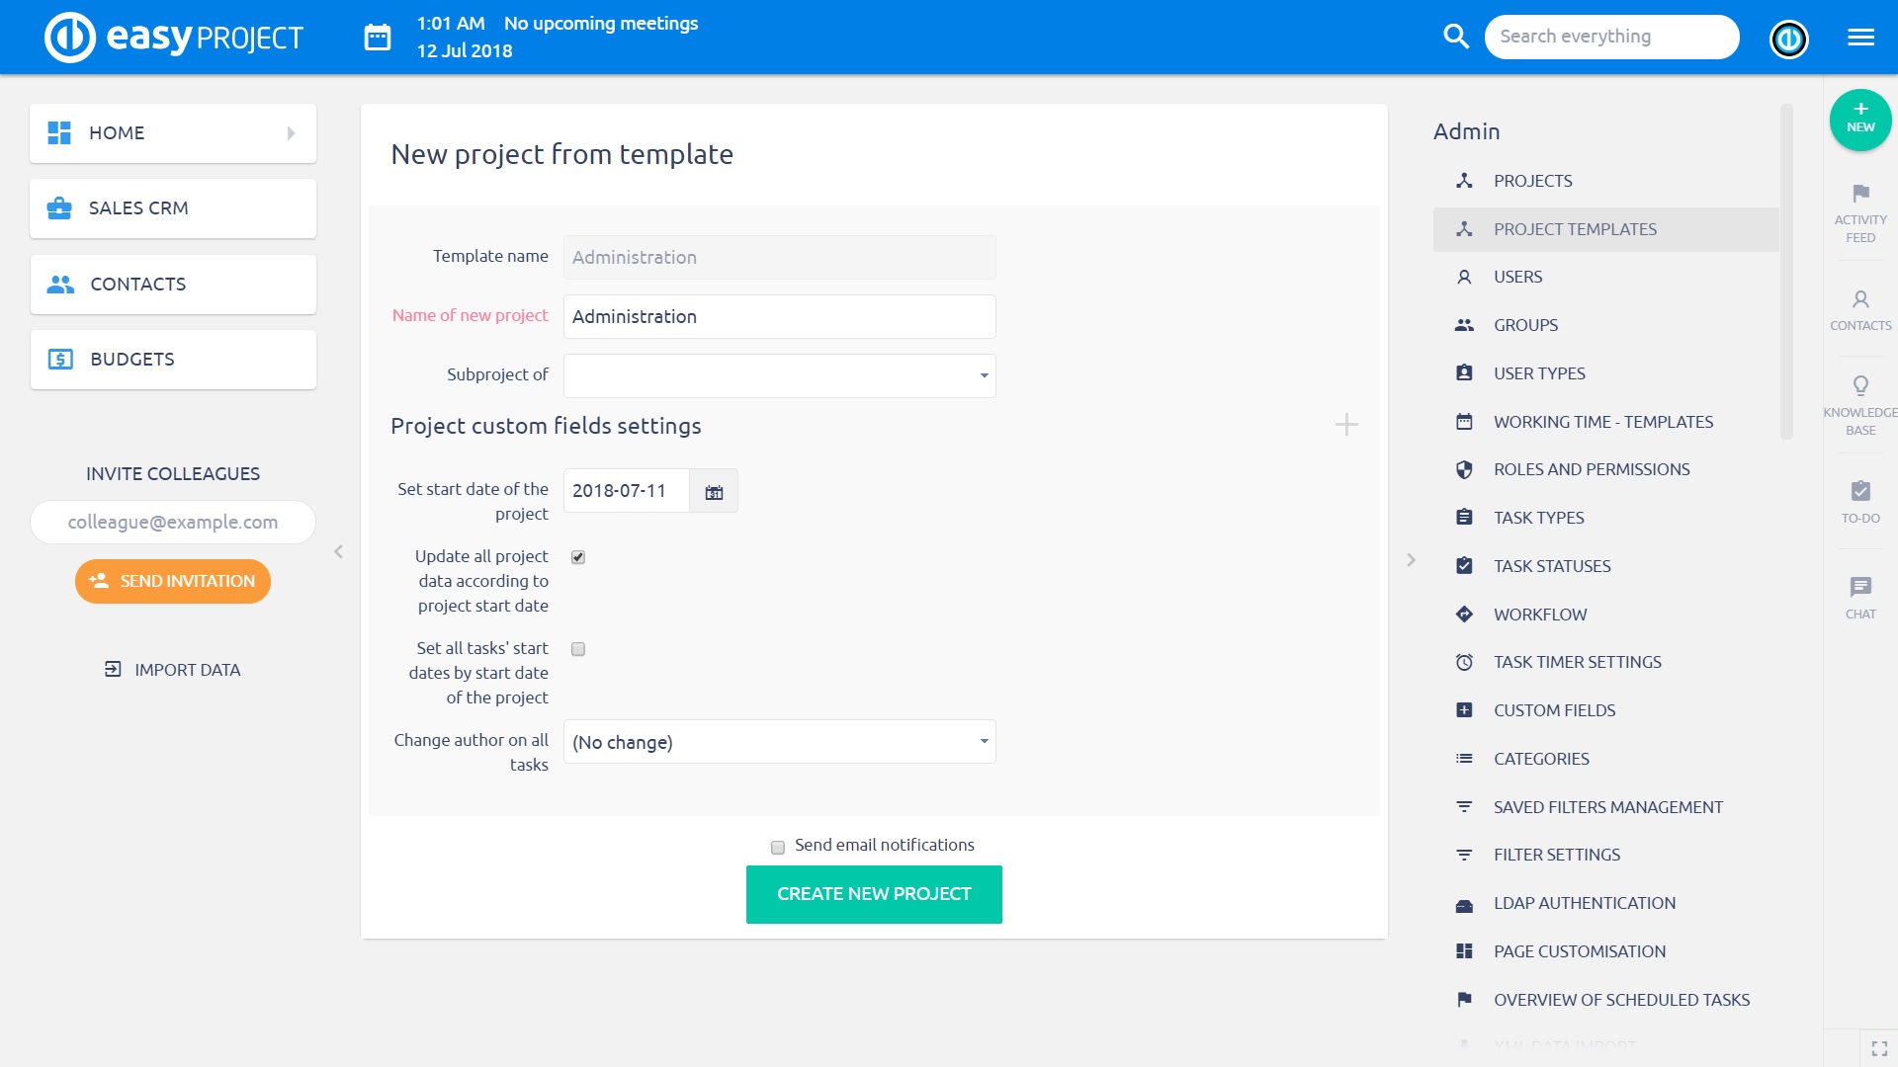The height and width of the screenshot is (1067, 1898).
Task: Click the Task Timer Settings clock icon
Action: point(1464,662)
